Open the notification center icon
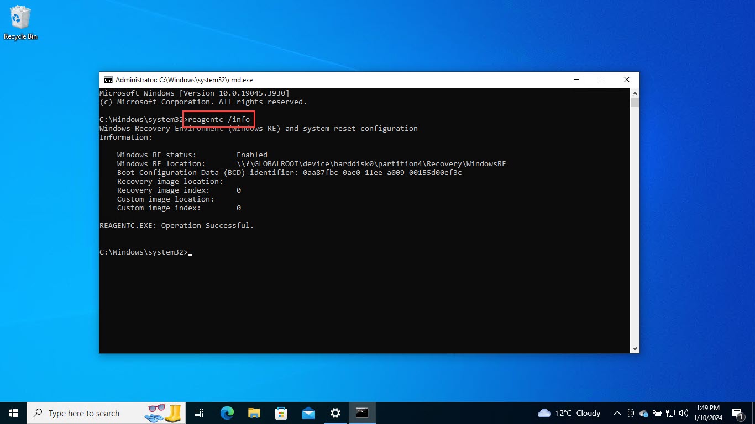 coord(737,413)
